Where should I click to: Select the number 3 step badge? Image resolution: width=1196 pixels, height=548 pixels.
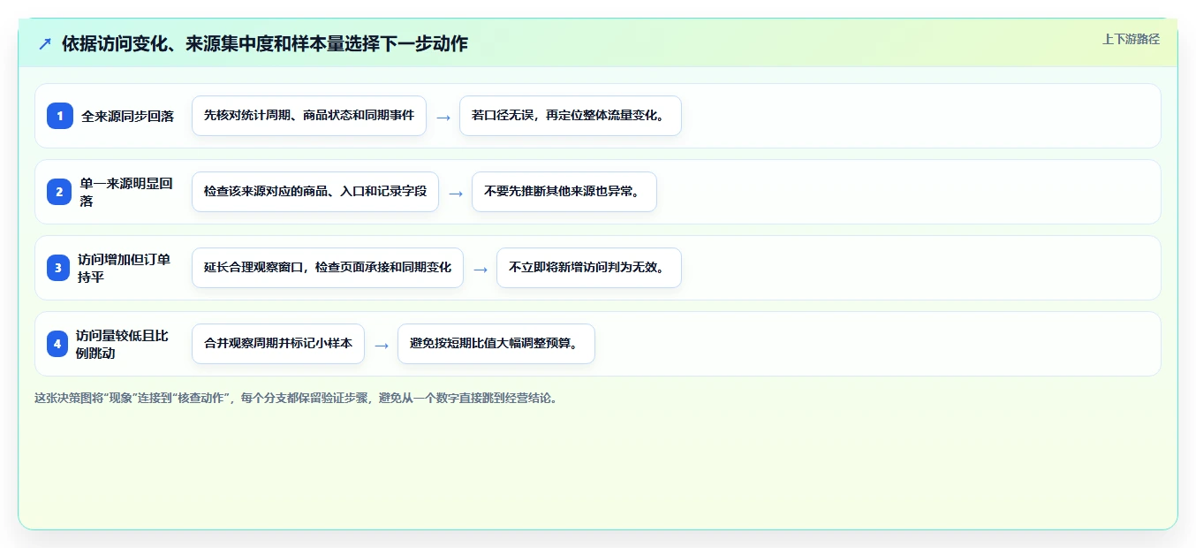[59, 268]
